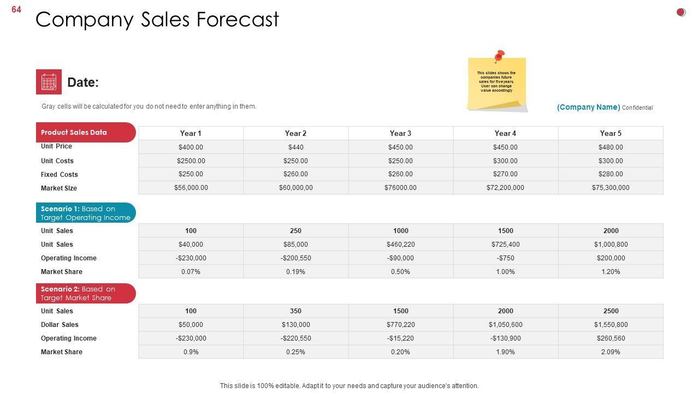The height and width of the screenshot is (393, 699).
Task: Click the Year 4 Market Size cell $72,200,000
Action: (505, 188)
